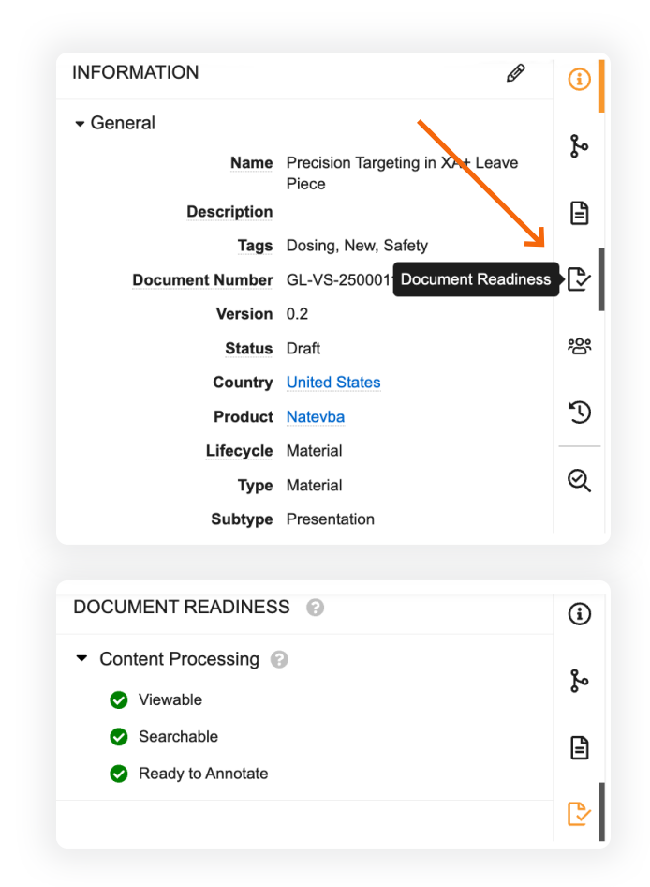Click the help icon beside DOCUMENT READINESS

(315, 608)
